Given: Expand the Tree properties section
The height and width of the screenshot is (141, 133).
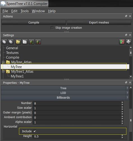Looking at the screenshot, I should pos(63,88).
